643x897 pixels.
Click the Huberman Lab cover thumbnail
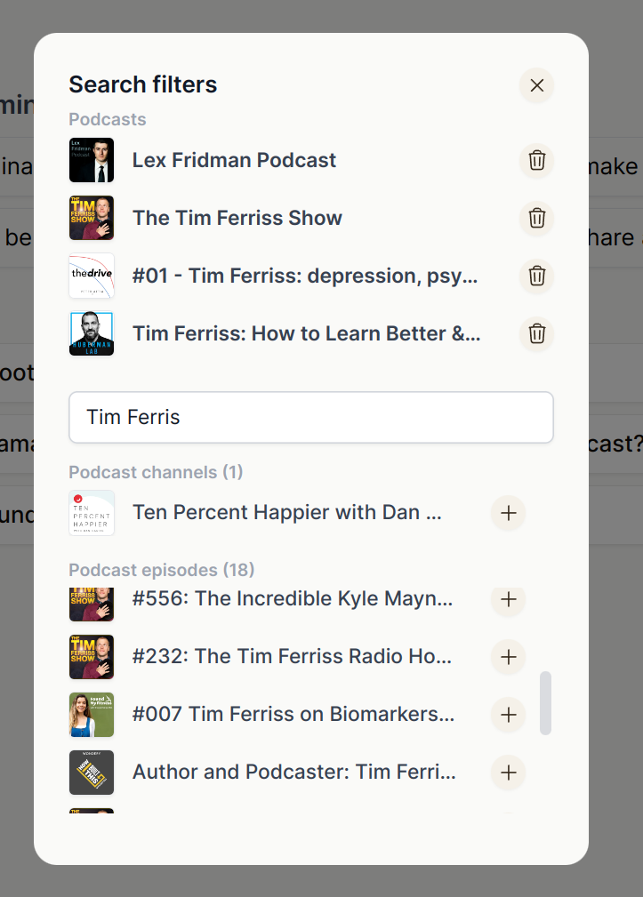pos(92,333)
